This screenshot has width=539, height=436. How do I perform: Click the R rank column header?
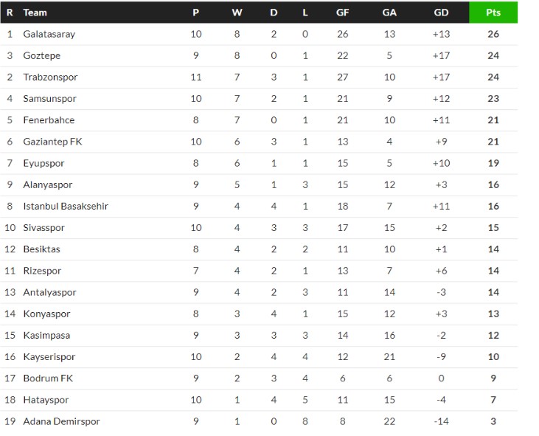(x=10, y=13)
